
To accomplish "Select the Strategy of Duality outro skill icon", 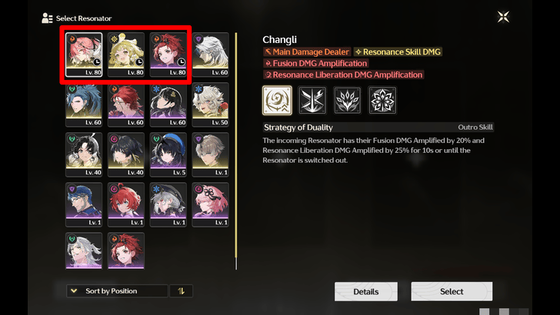I will (277, 100).
